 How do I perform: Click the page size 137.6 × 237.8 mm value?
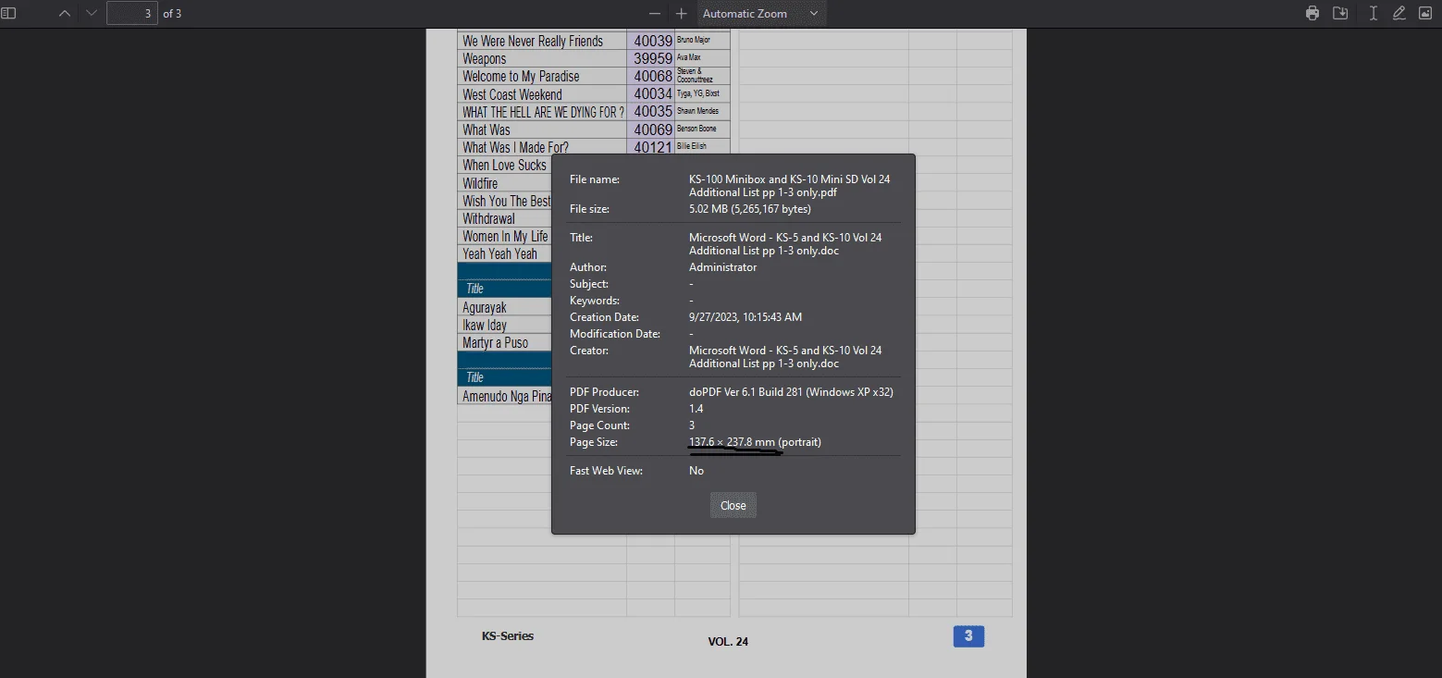[755, 442]
